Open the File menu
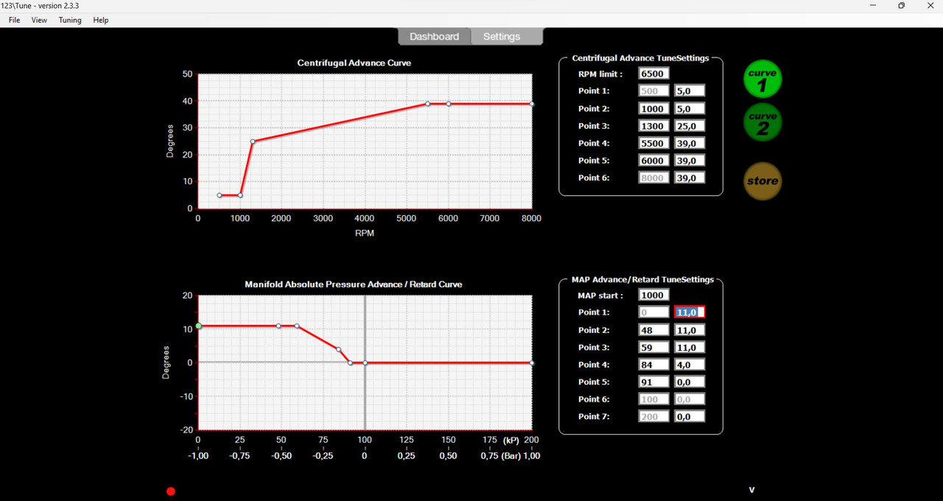Viewport: 943px width, 501px height. 15,20
